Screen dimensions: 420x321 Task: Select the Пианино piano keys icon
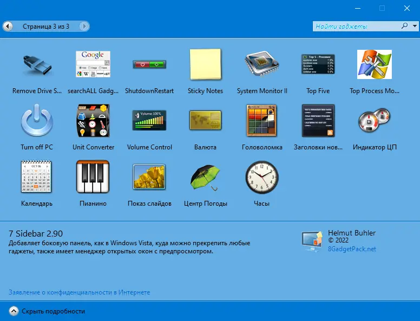point(93,176)
